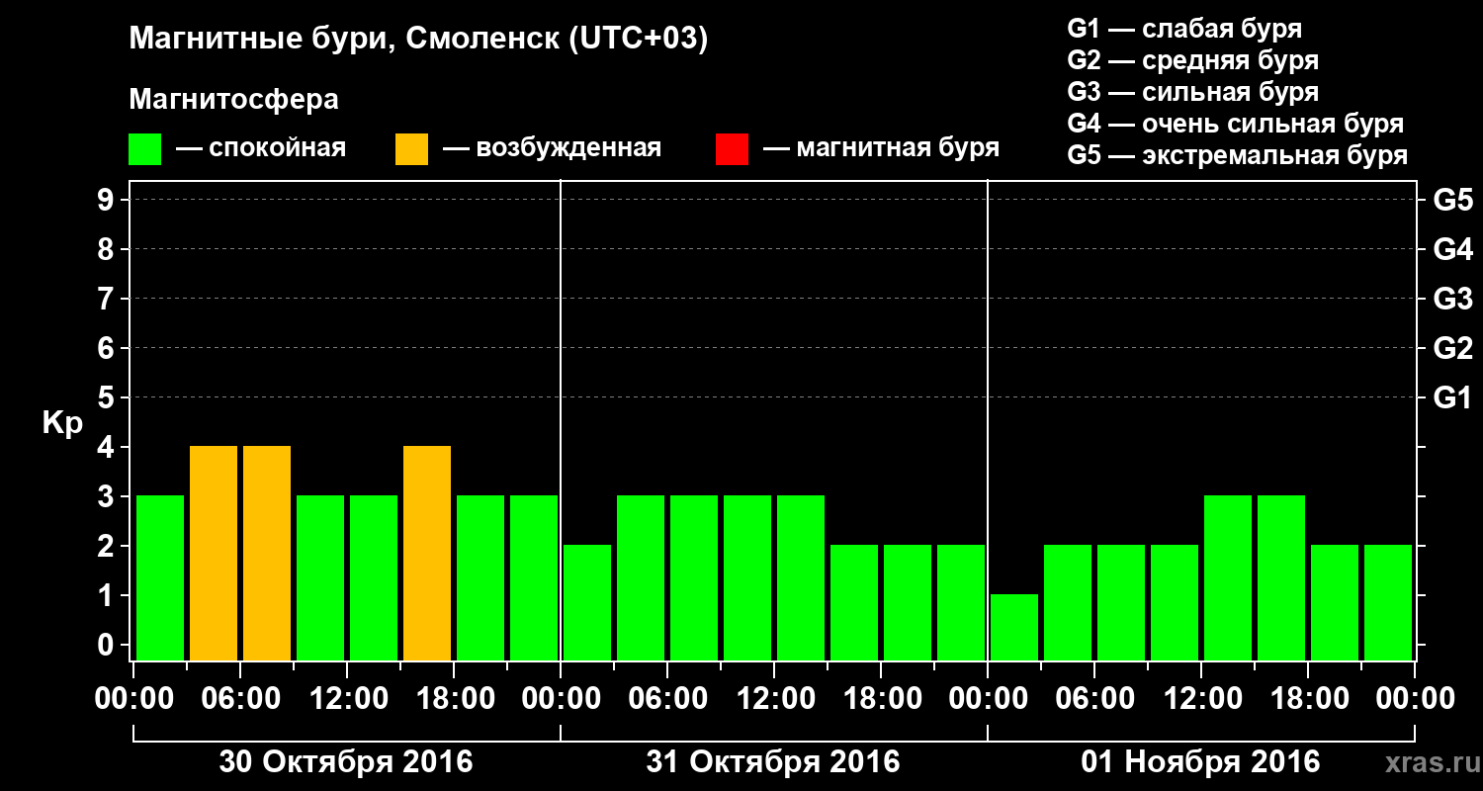The image size is (1483, 791).
Task: Click the red 'магнитная буря' legend swatch
Action: pyautogui.click(x=732, y=149)
